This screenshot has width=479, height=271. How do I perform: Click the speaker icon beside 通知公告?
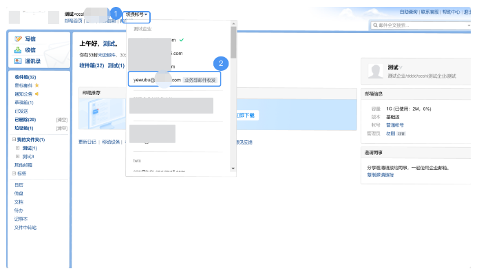tap(37, 94)
